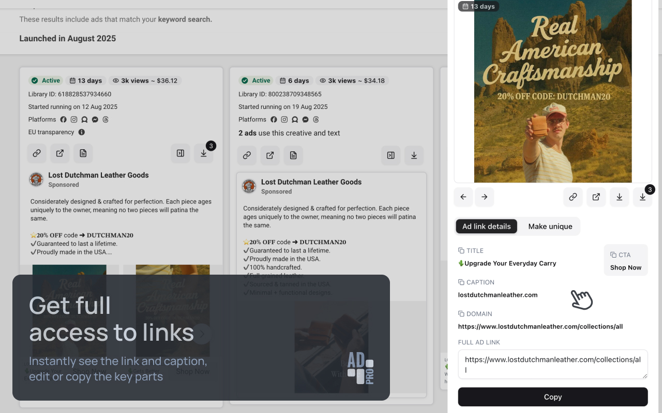
Task: Open document icon in 6 days ad card
Action: [x=293, y=155]
